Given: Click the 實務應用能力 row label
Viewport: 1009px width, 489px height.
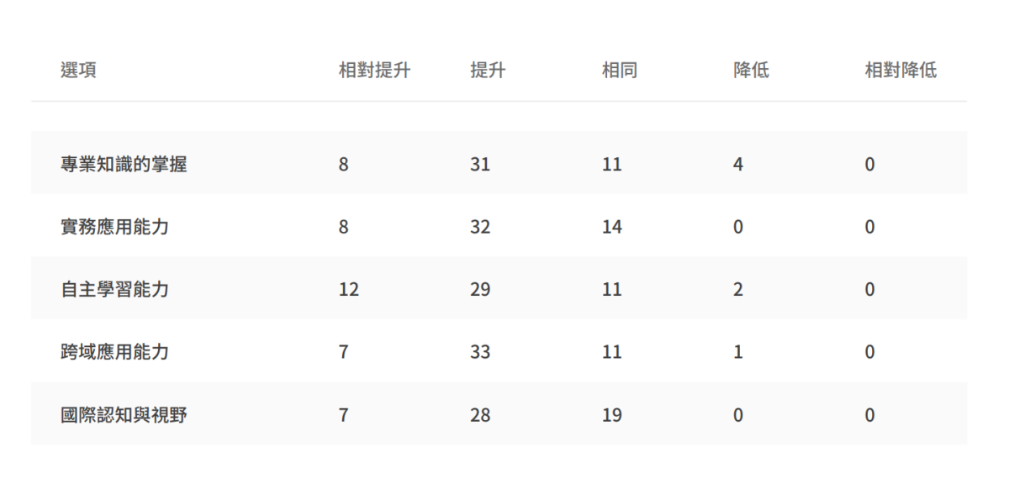Looking at the screenshot, I should (114, 227).
